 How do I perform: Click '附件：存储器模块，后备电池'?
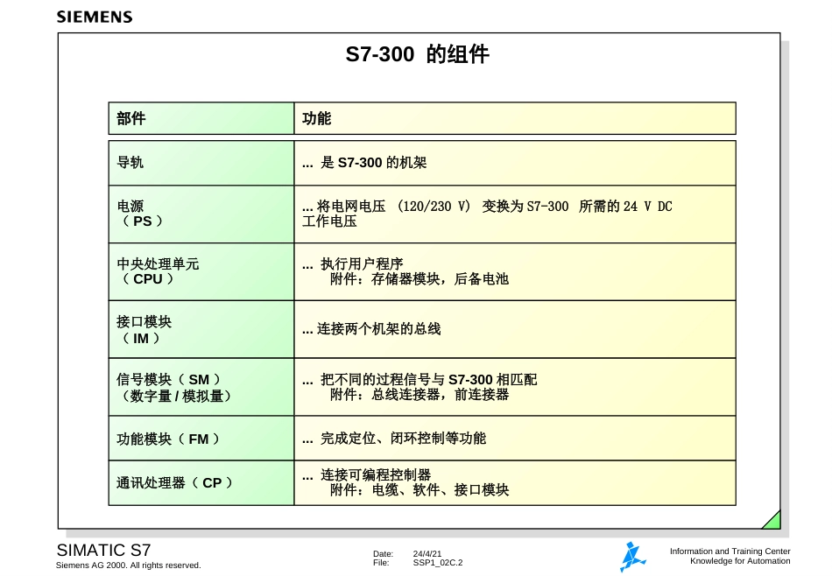point(420,279)
